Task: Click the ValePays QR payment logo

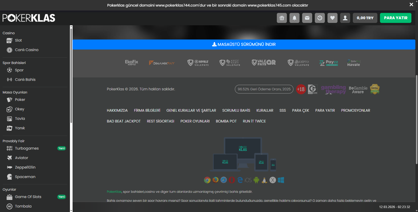Action: click(264, 63)
